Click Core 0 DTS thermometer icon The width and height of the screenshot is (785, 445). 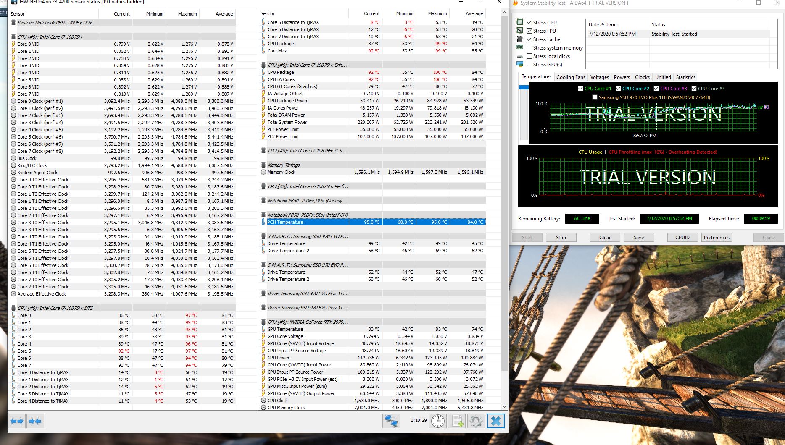[13, 315]
